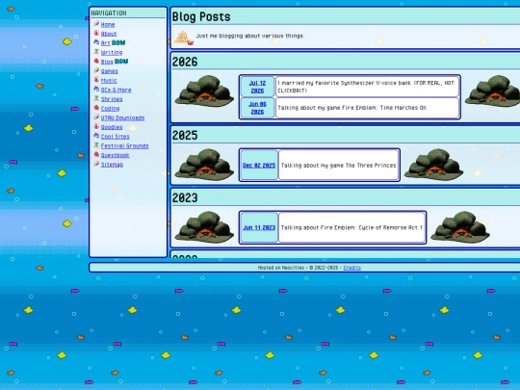Click the palm island icon beside Festival Grounds

point(96,145)
